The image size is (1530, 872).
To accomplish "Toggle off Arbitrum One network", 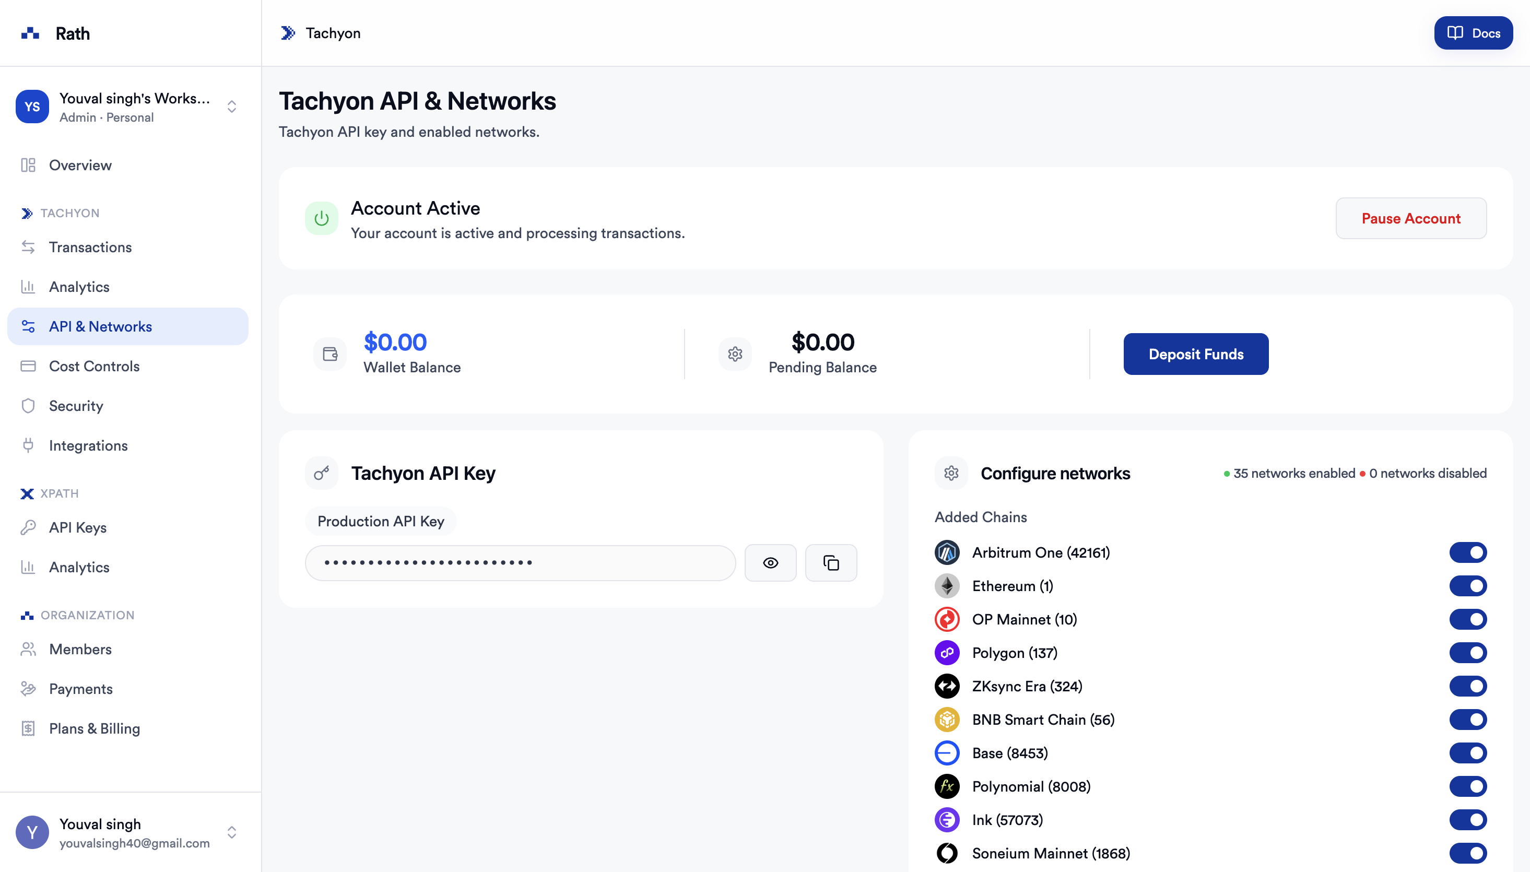I will click(1468, 552).
